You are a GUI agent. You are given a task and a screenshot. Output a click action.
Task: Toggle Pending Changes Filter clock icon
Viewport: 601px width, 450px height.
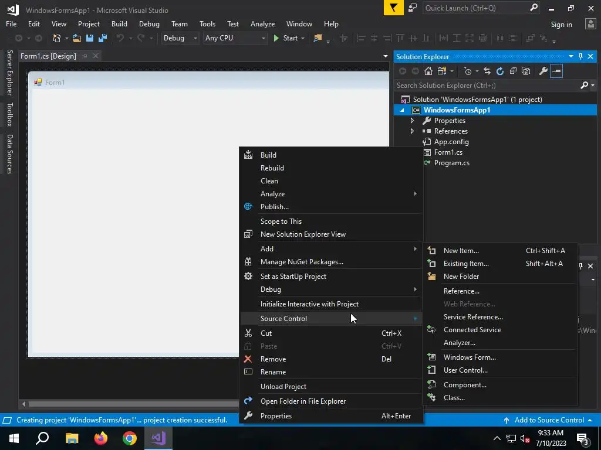(468, 71)
